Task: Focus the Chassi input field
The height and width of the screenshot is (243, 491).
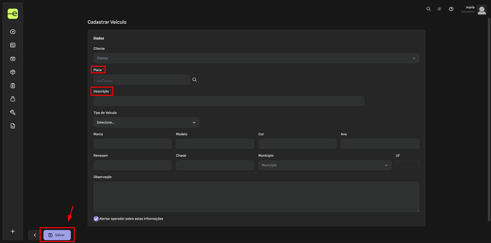Action: (x=215, y=165)
